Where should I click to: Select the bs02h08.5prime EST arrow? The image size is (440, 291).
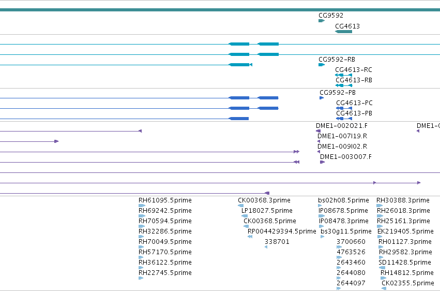(320, 206)
